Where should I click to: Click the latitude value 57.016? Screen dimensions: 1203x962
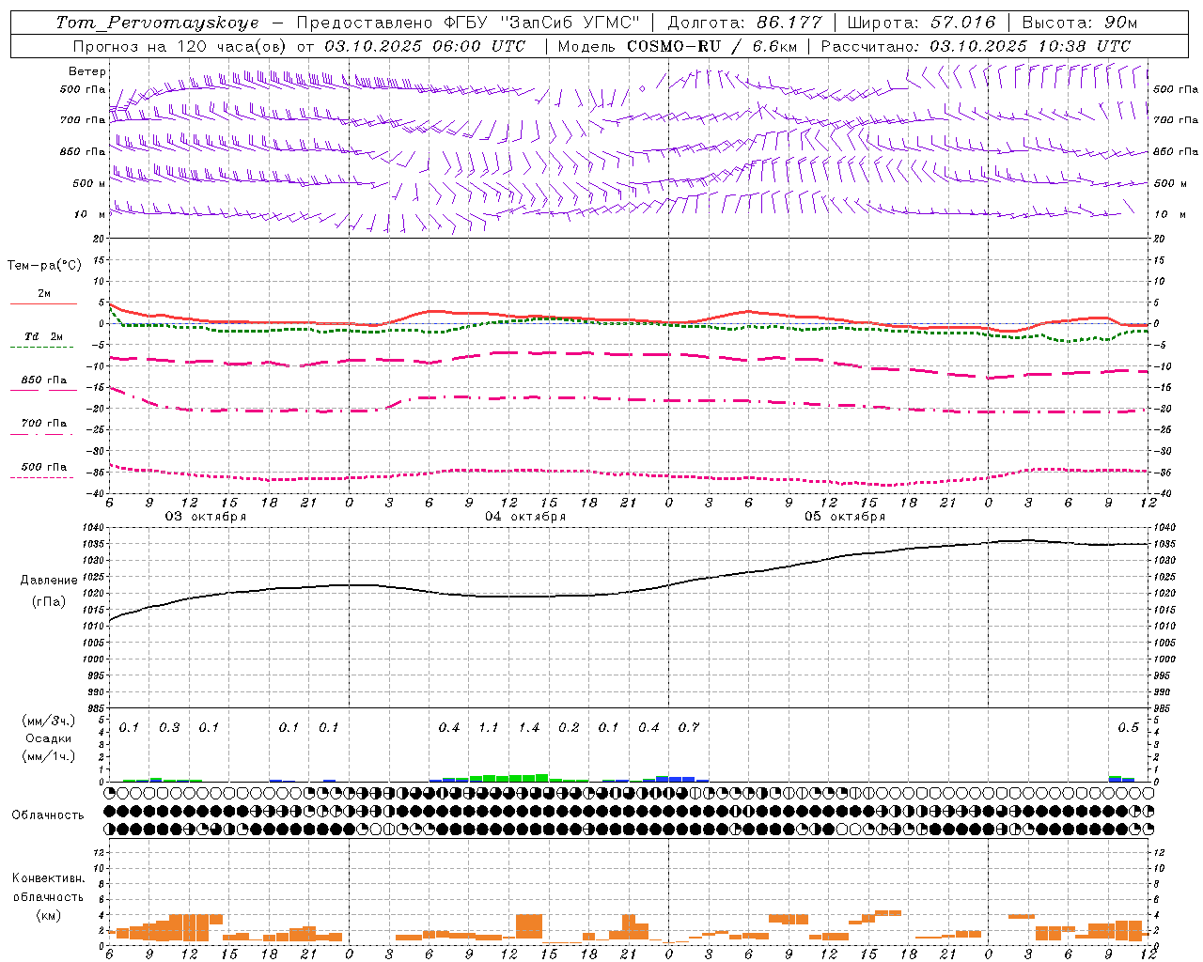tap(962, 23)
